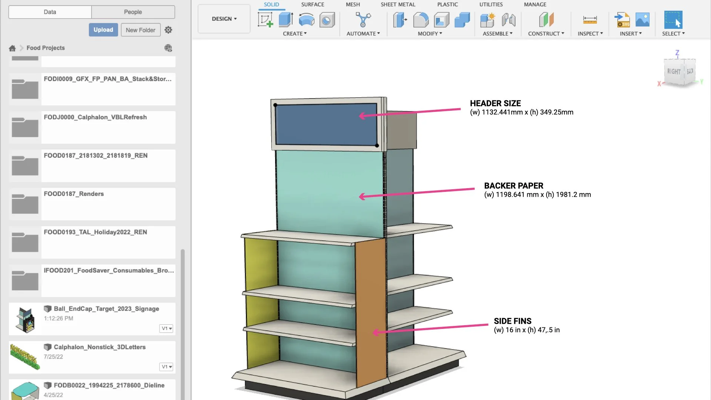Screen dimensions: 711x400
Task: Open the Calphalon_Nonstick_3DLetters thumbnail
Action: [x=25, y=357]
